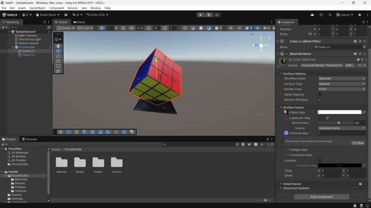
Task: Open the help icon in top toolbar
Action: pos(360,14)
